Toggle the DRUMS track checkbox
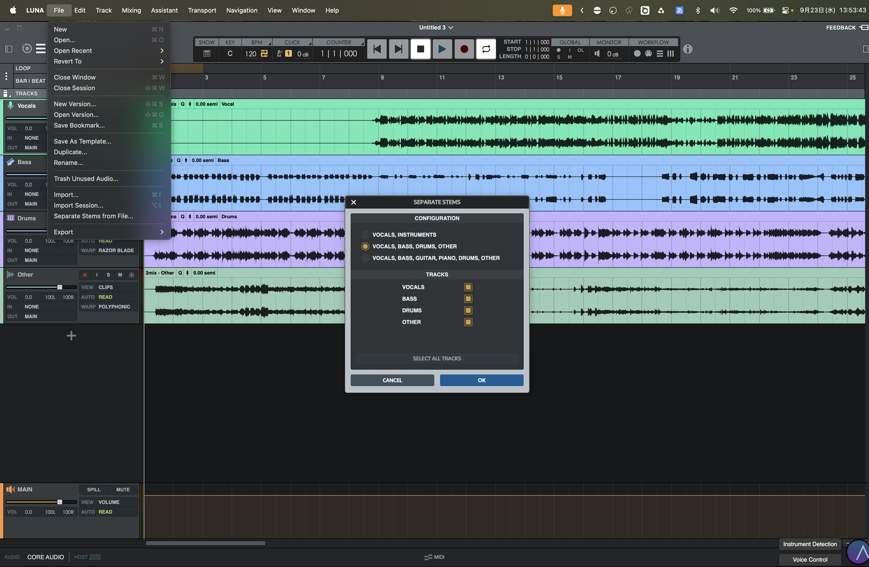This screenshot has height=567, width=869. [x=468, y=311]
